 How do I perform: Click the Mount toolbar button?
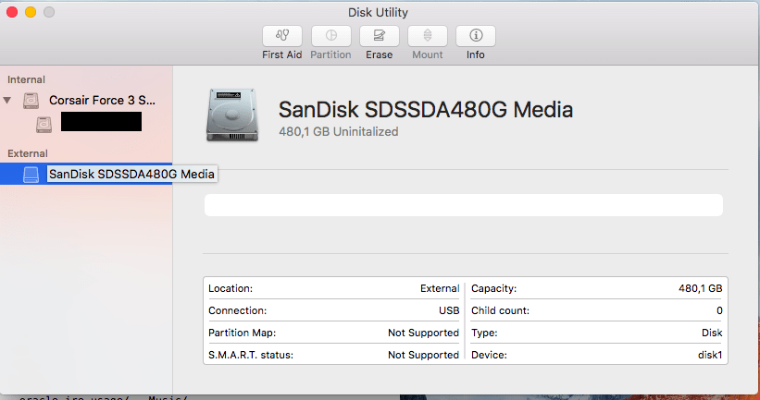(428, 36)
